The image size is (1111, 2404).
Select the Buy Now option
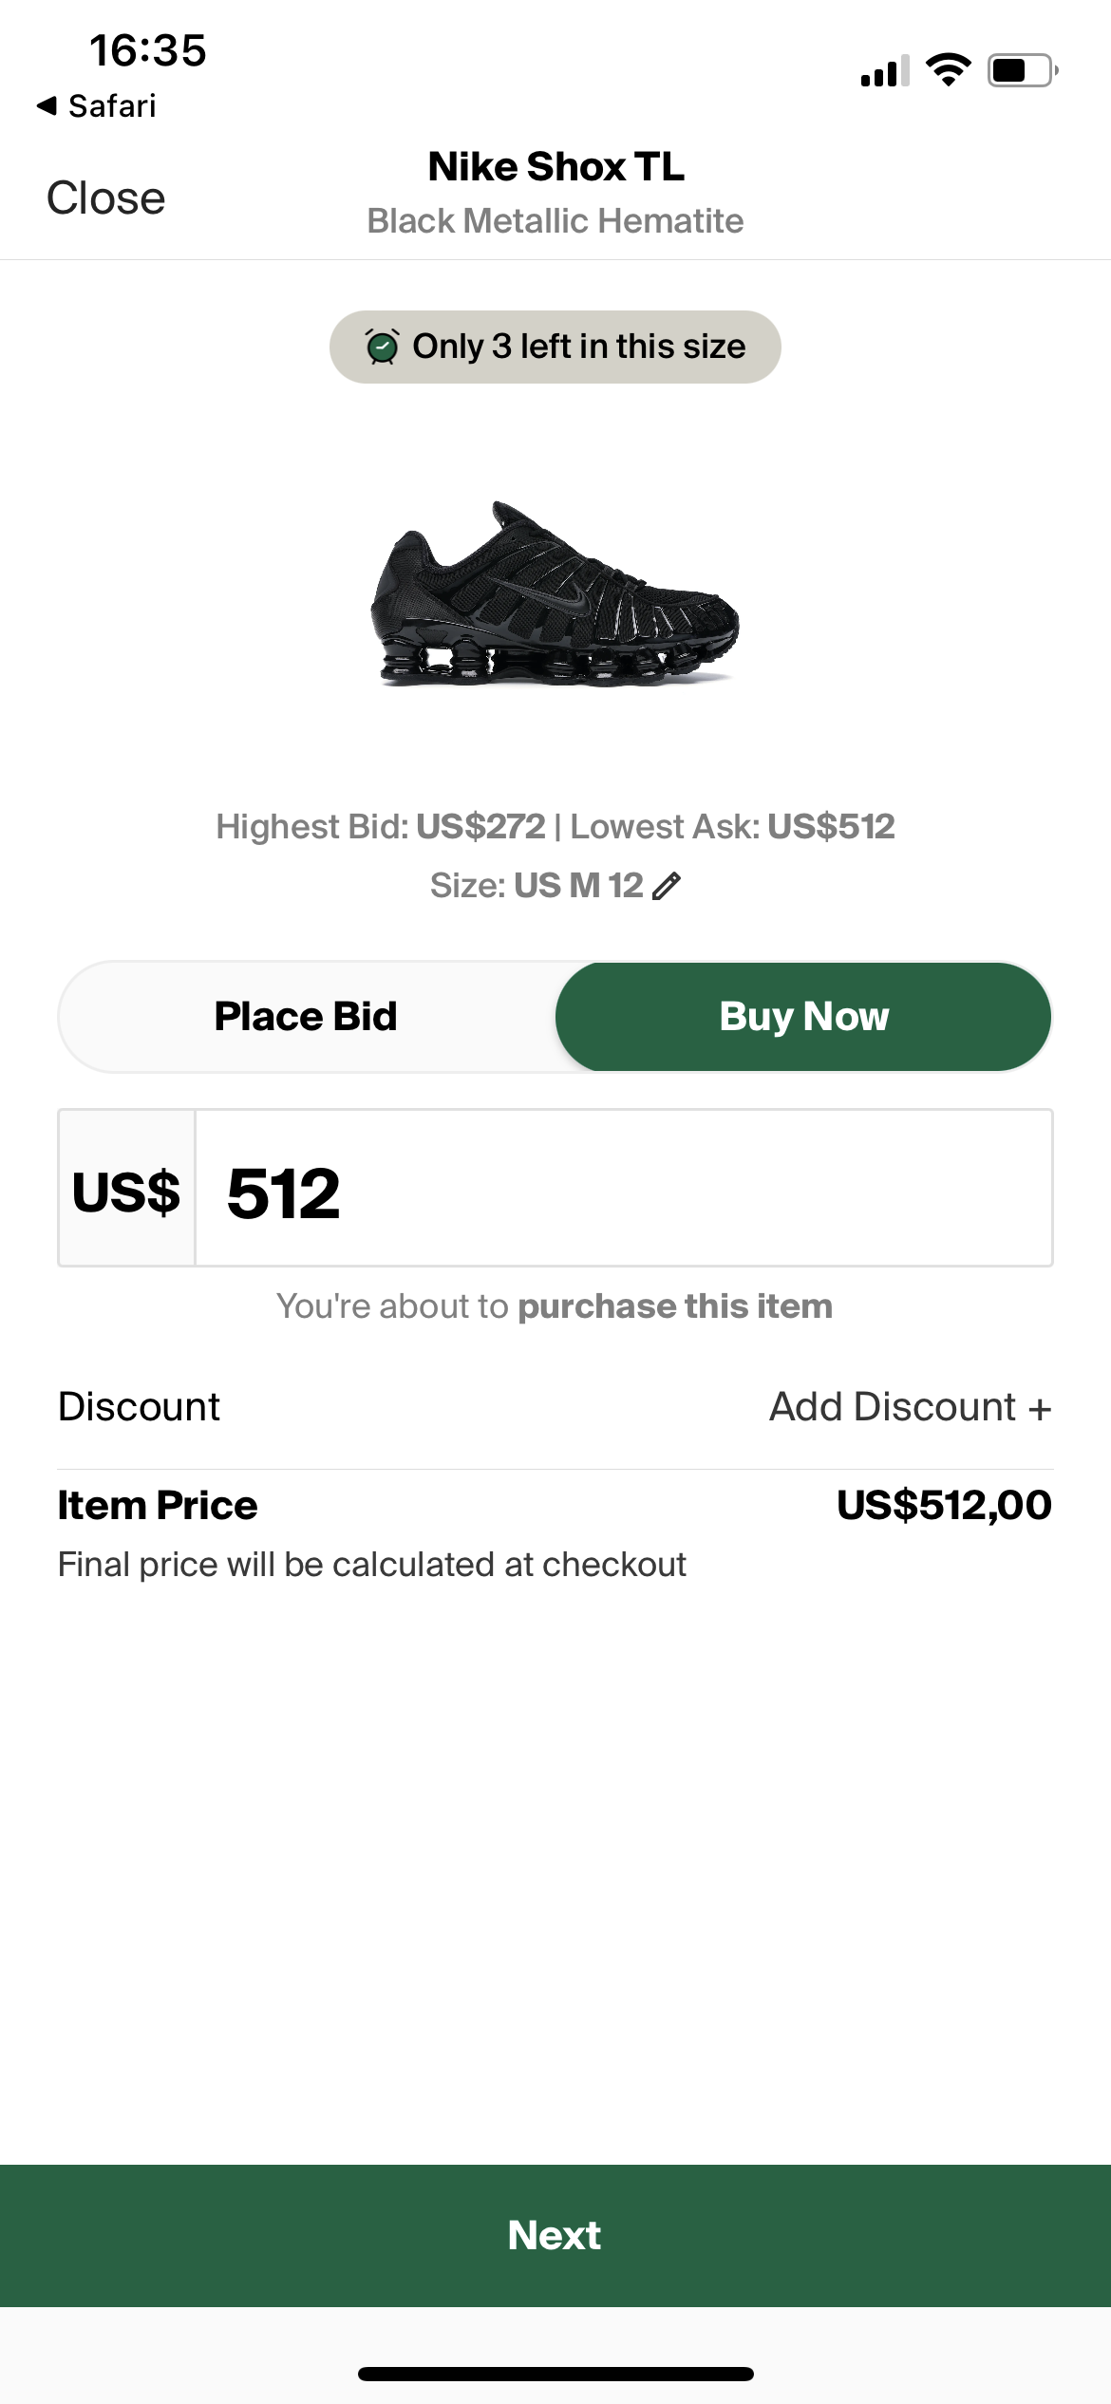pos(803,1017)
